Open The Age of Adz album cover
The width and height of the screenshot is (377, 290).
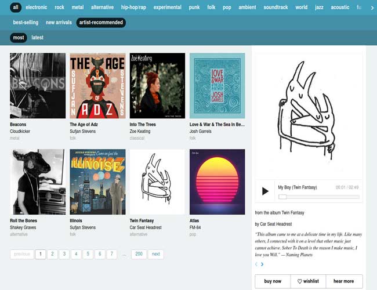pos(97,86)
